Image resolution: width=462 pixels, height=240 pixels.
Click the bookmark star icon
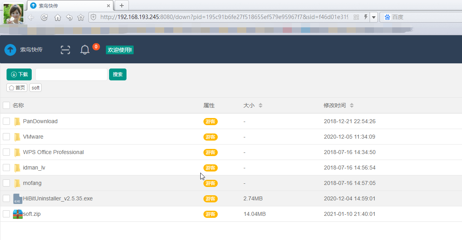tap(81, 17)
